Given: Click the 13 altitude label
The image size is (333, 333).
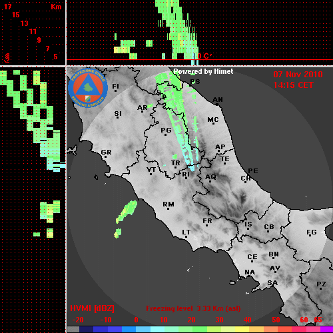Looking at the screenshot, I should tap(25, 23).
